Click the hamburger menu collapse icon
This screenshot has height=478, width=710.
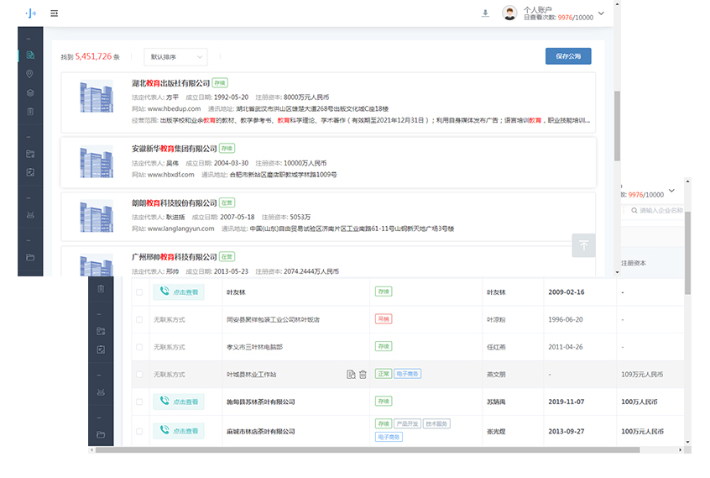pos(55,13)
